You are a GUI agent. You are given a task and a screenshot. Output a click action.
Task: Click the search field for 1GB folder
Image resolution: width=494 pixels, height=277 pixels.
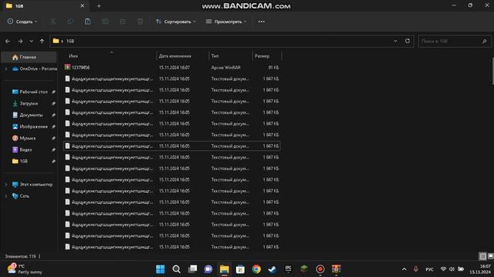[455, 41]
